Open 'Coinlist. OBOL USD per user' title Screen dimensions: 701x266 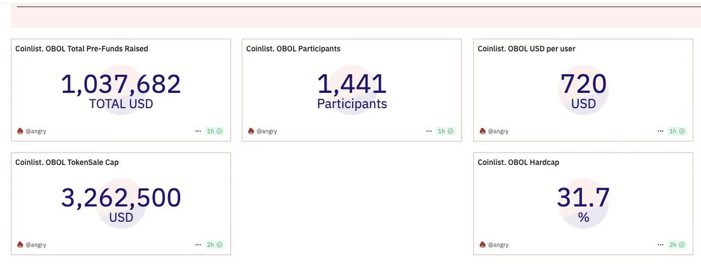526,49
